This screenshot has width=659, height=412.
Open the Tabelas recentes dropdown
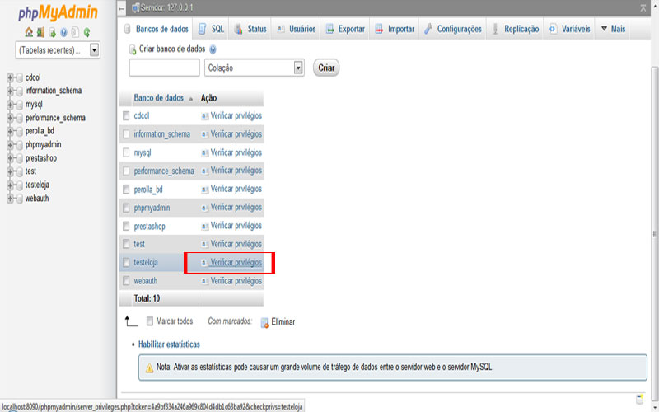pos(58,50)
